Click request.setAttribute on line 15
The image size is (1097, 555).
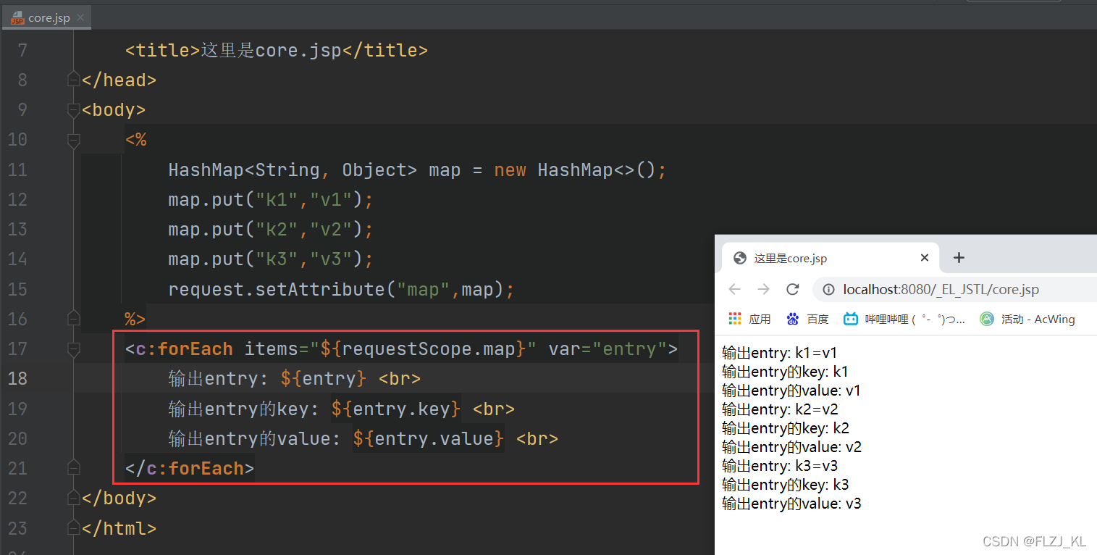coord(277,290)
